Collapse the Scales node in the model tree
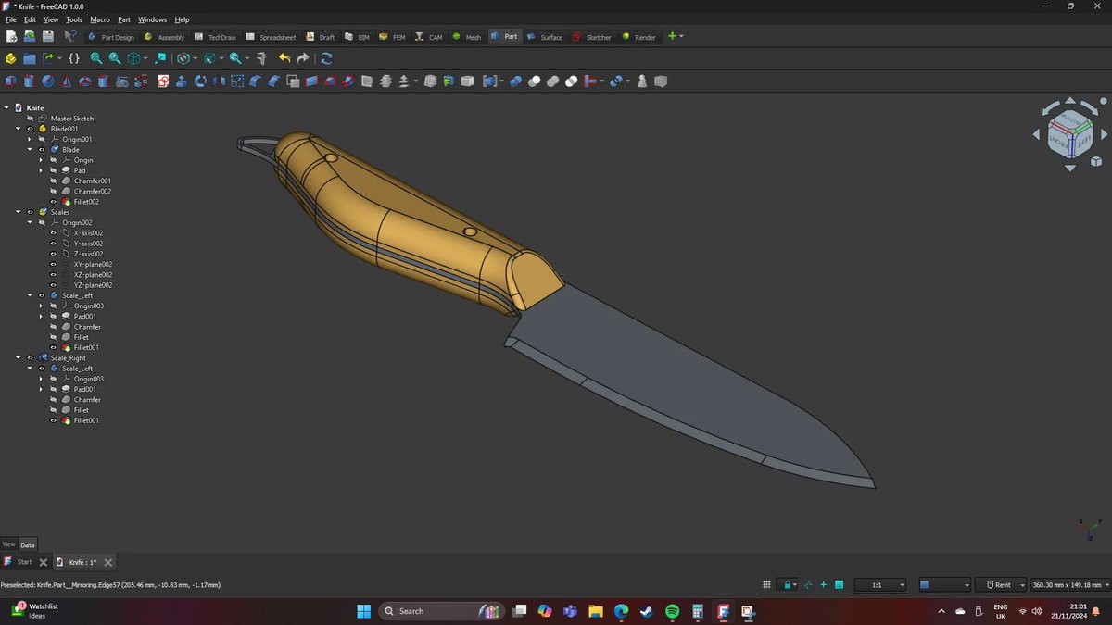This screenshot has width=1112, height=625. click(x=18, y=211)
